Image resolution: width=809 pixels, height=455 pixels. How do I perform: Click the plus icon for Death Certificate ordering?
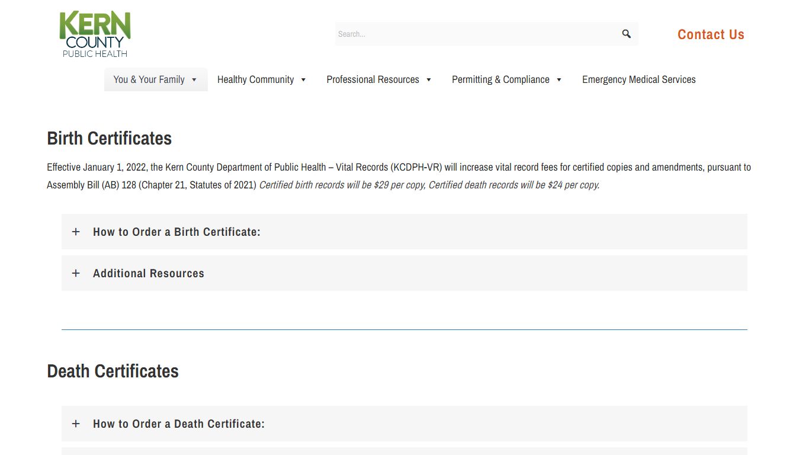76,424
